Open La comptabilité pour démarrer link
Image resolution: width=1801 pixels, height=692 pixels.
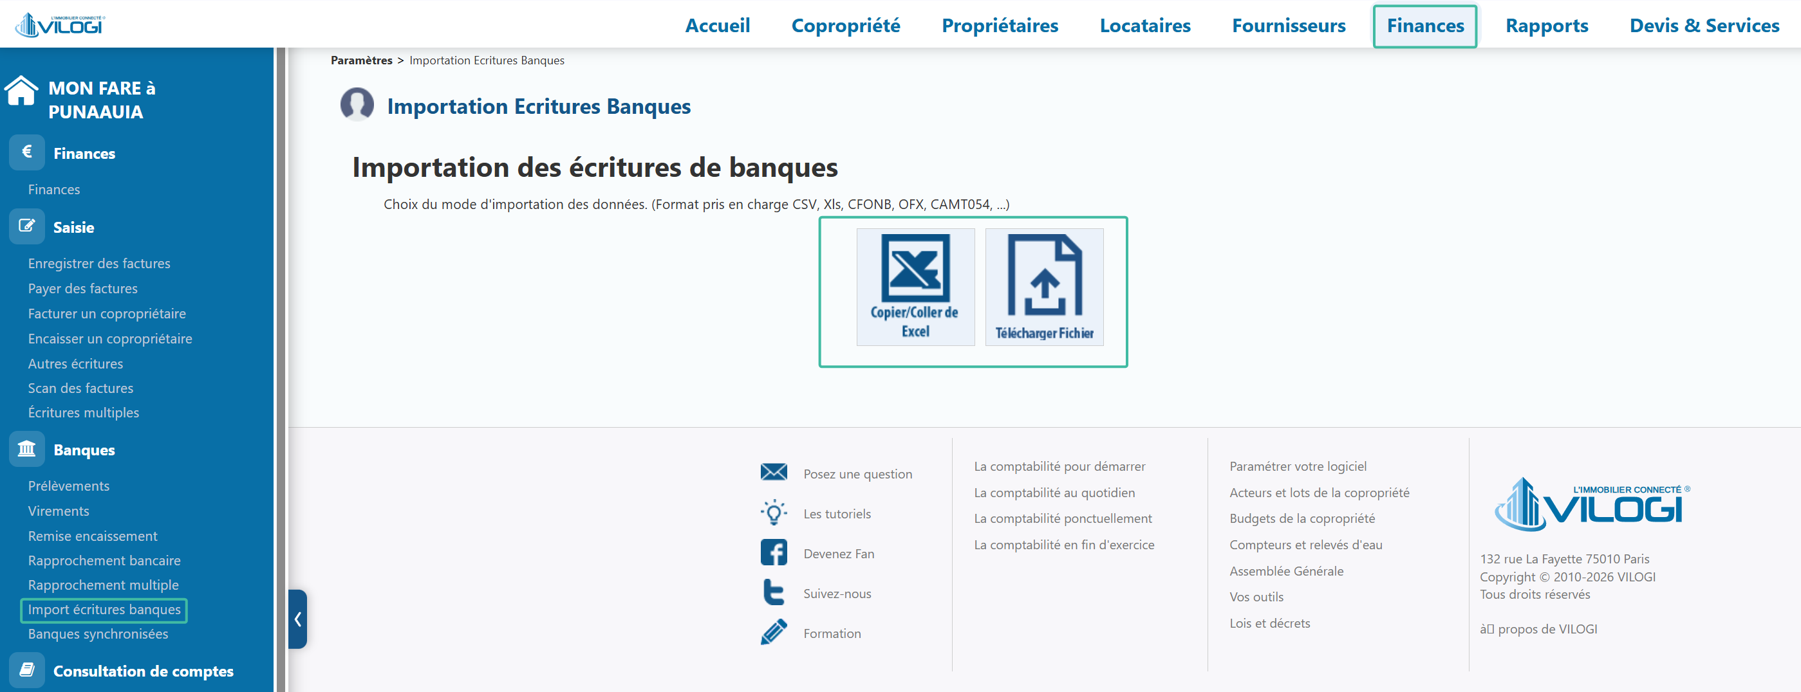[1059, 466]
